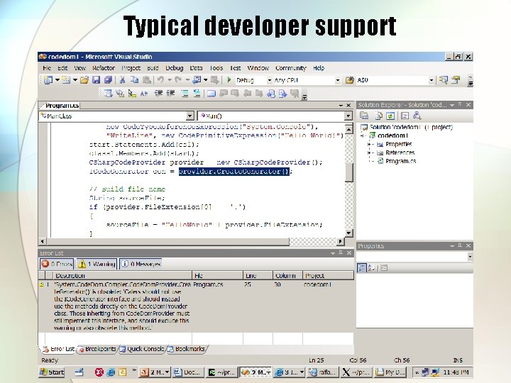Screen dimensions: 511x383
Task: Open the Debug menu
Action: 175,68
